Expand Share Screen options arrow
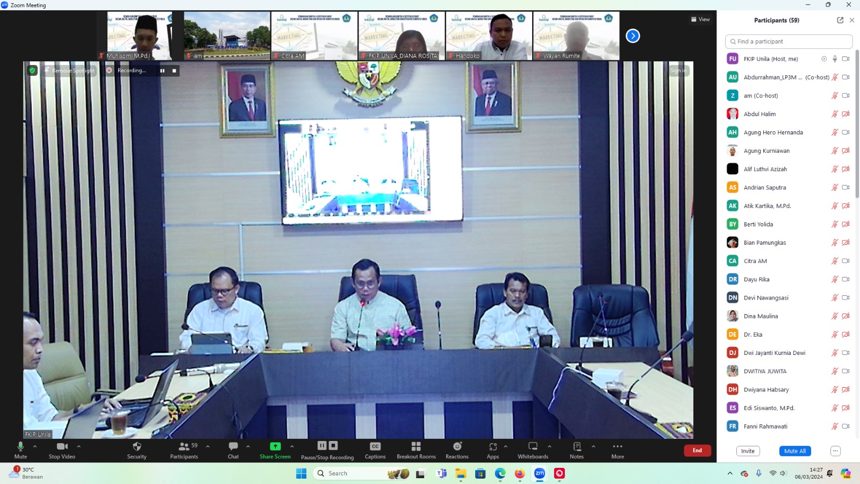 (x=292, y=446)
